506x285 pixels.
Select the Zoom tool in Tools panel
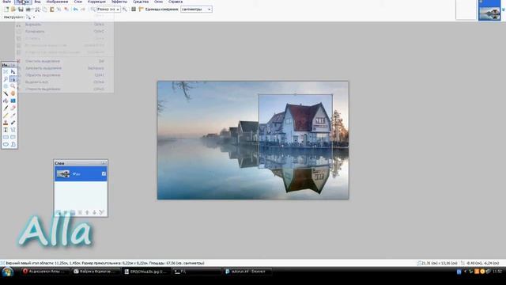coord(13,86)
